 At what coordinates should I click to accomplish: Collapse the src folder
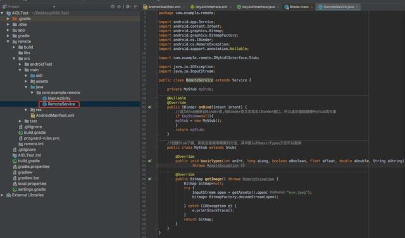click(14, 59)
